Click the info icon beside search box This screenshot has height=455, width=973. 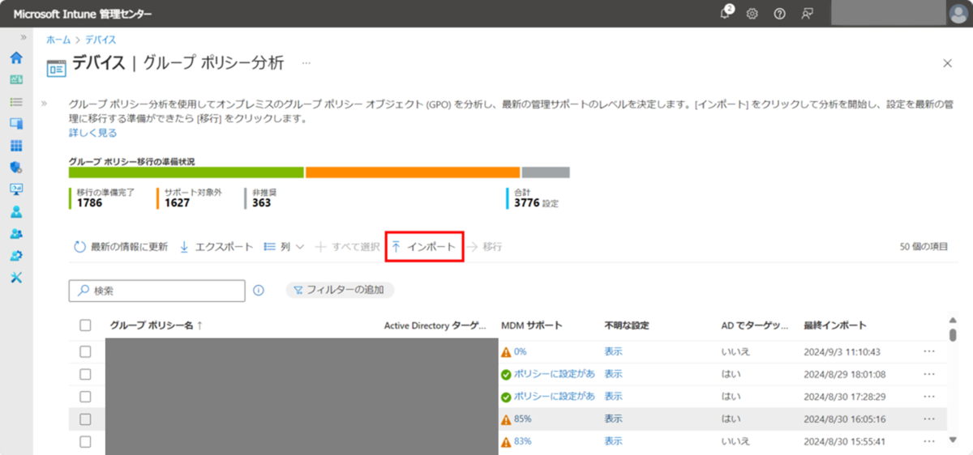[x=259, y=290]
